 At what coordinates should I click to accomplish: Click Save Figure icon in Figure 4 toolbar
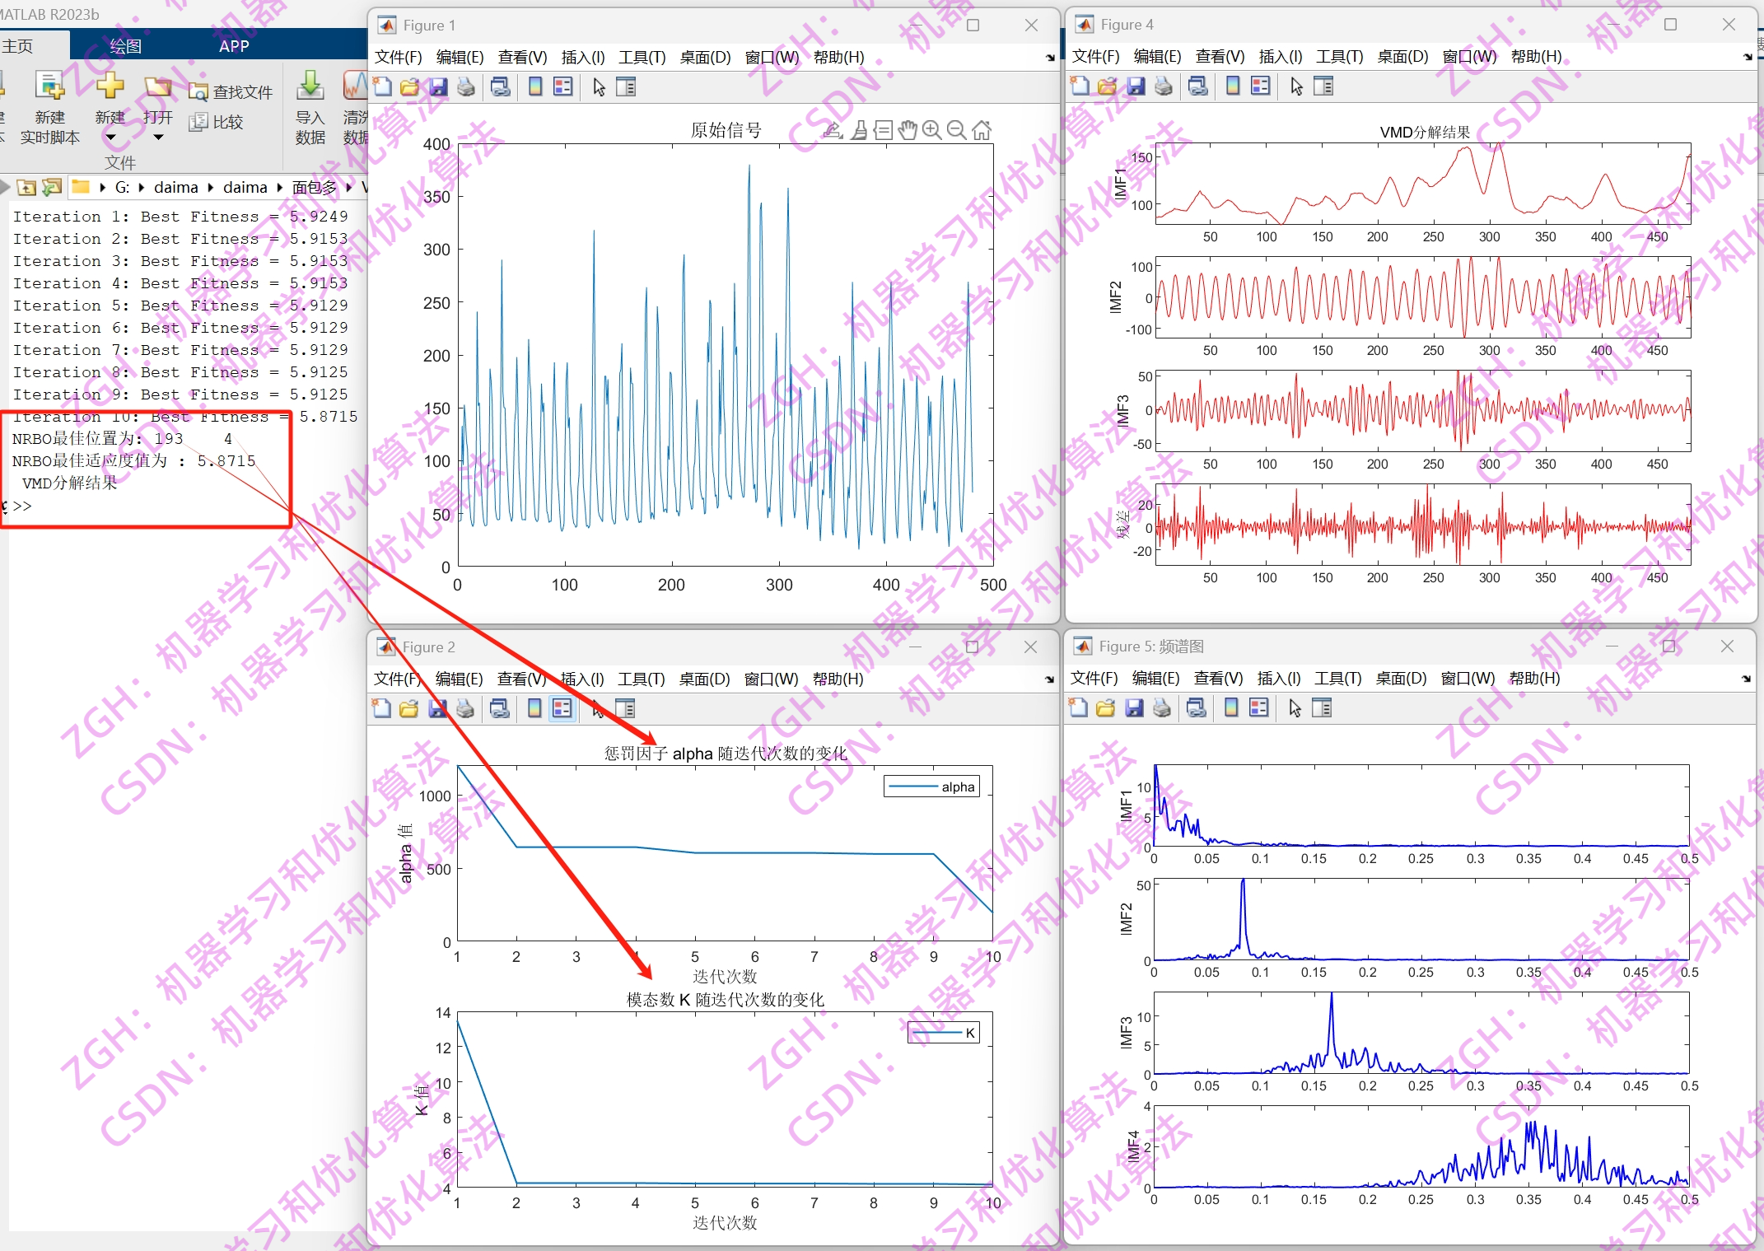coord(1136,86)
